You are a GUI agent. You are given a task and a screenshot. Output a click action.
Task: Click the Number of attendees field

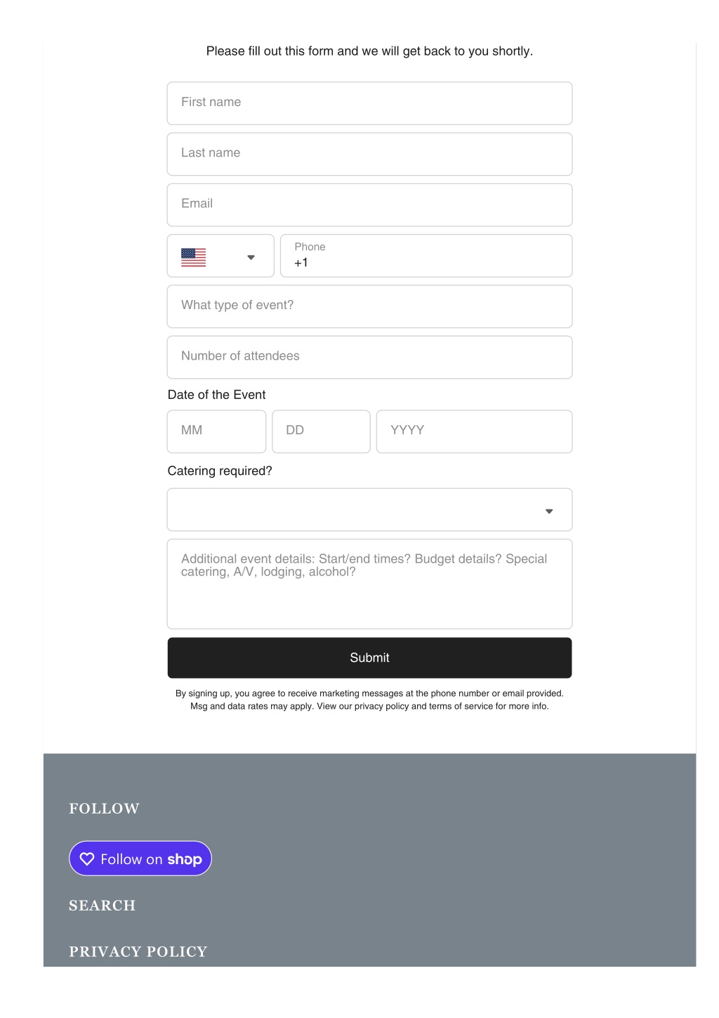click(x=369, y=357)
